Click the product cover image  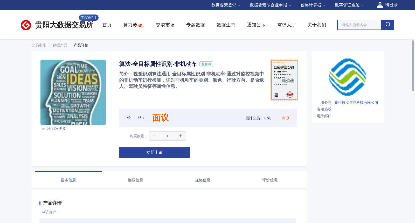[73, 92]
